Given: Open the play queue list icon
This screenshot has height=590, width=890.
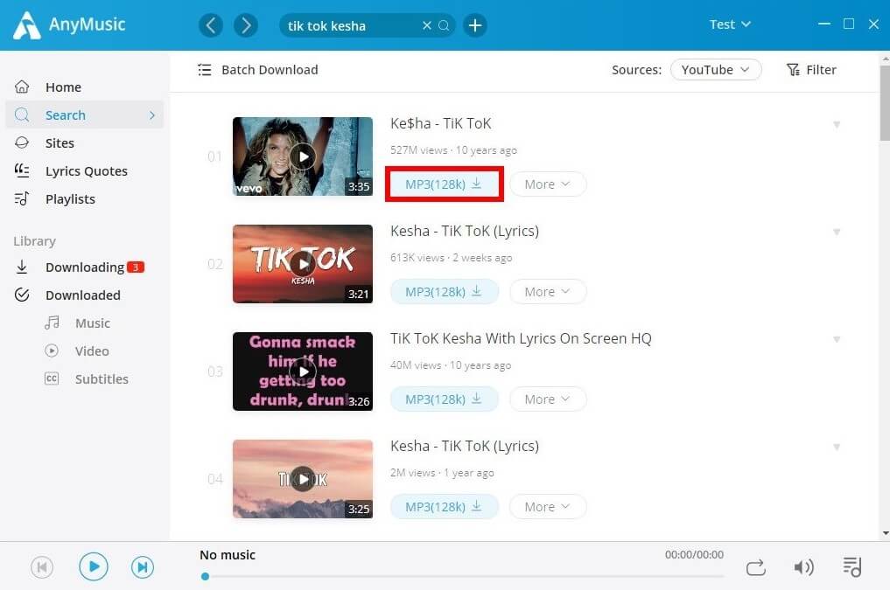Looking at the screenshot, I should pyautogui.click(x=852, y=566).
